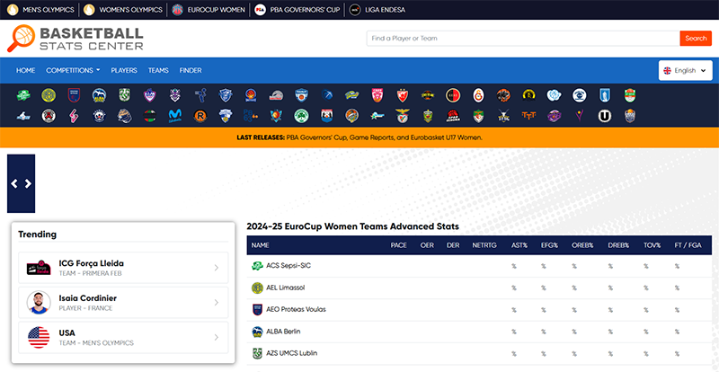719x372 pixels.
Task: Open AEL Limassol name in the stats table
Action: [x=285, y=288]
